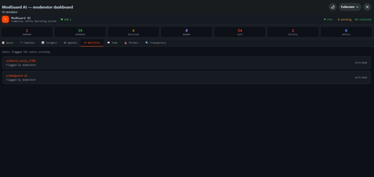This screenshot has height=177, width=374.
Task: Switch to the Threats tab
Action: point(131,43)
